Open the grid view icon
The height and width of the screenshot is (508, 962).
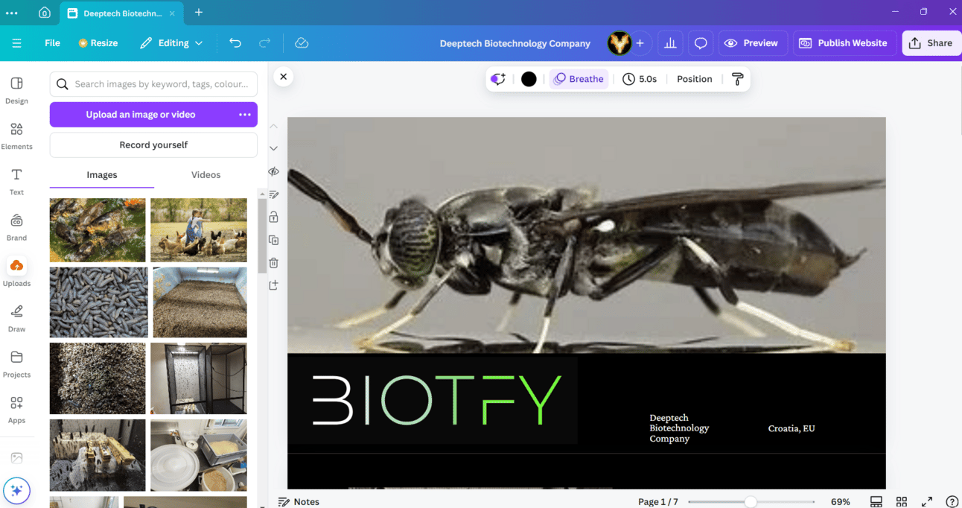pyautogui.click(x=902, y=501)
